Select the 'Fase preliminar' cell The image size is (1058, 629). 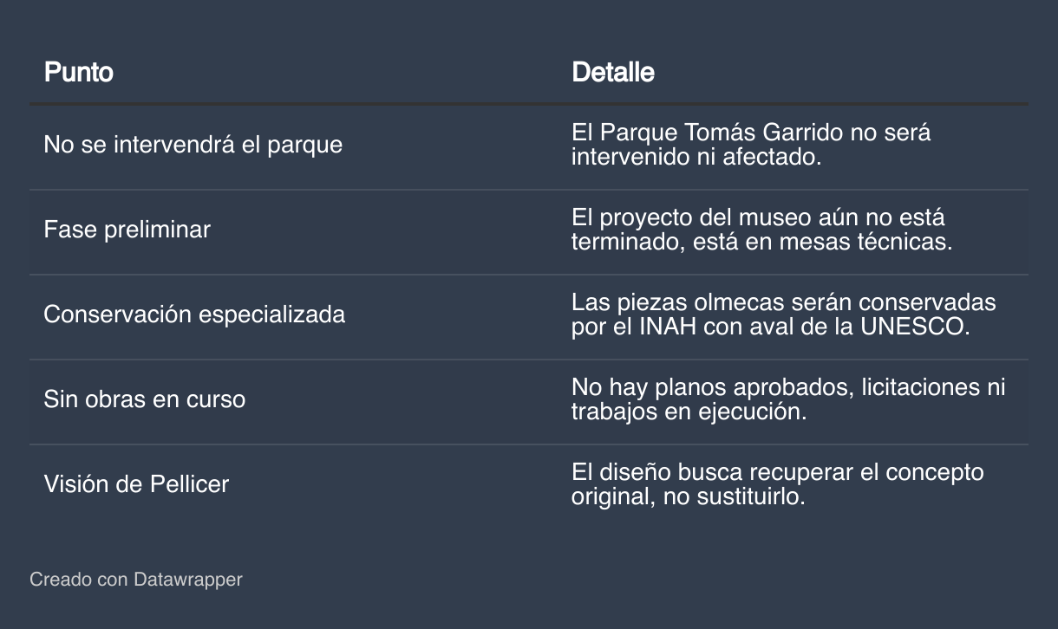[127, 230]
